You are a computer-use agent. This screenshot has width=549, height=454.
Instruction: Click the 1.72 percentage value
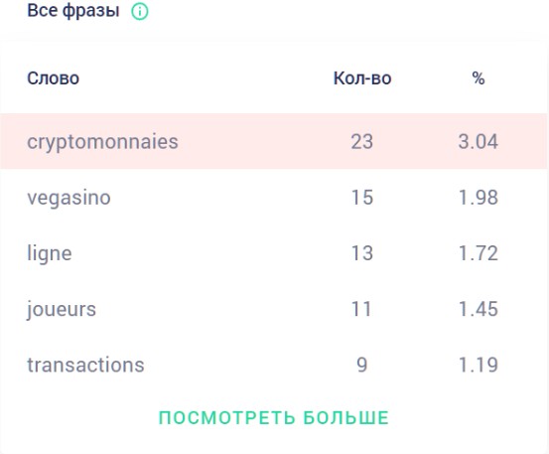[479, 253]
